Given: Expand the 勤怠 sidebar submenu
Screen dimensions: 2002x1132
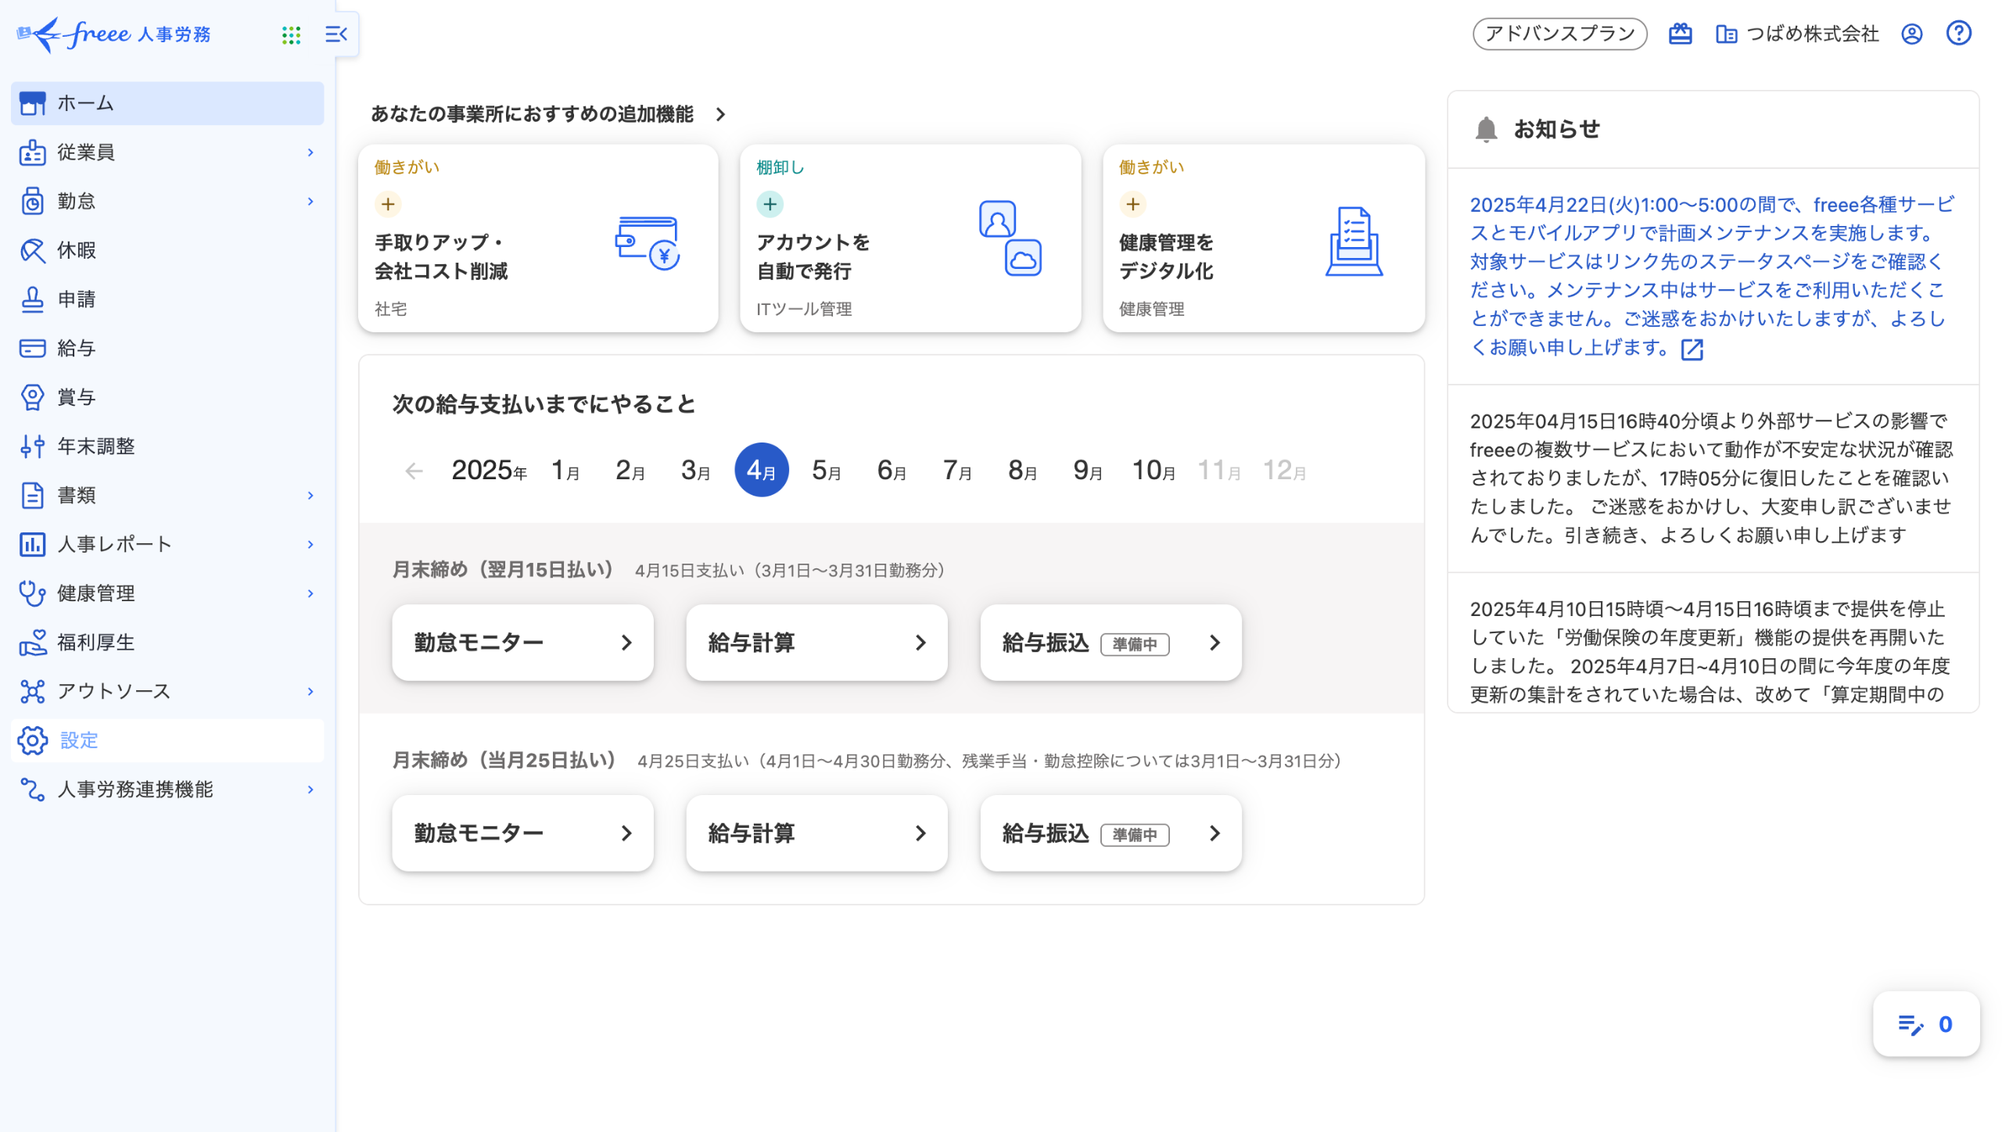Looking at the screenshot, I should click(x=310, y=202).
